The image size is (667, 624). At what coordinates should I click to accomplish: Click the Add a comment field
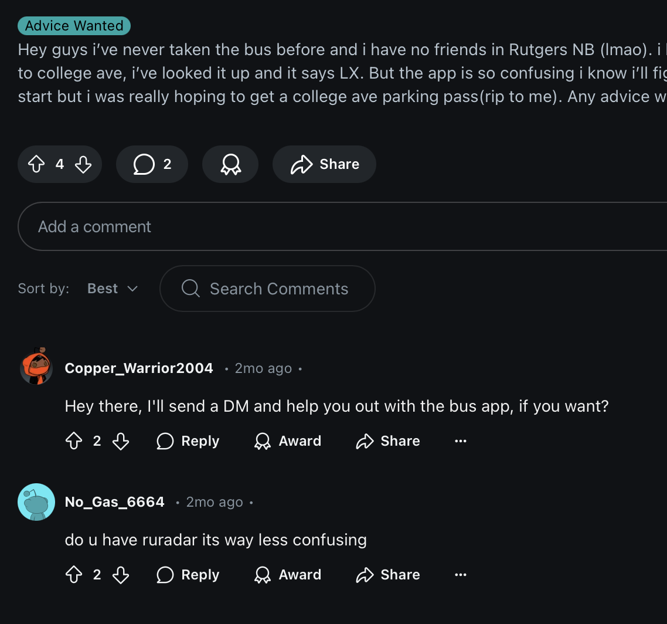pyautogui.click(x=340, y=226)
